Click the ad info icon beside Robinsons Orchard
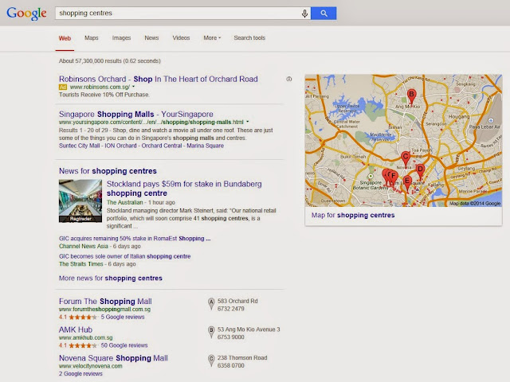This screenshot has width=510, height=382. (288, 79)
